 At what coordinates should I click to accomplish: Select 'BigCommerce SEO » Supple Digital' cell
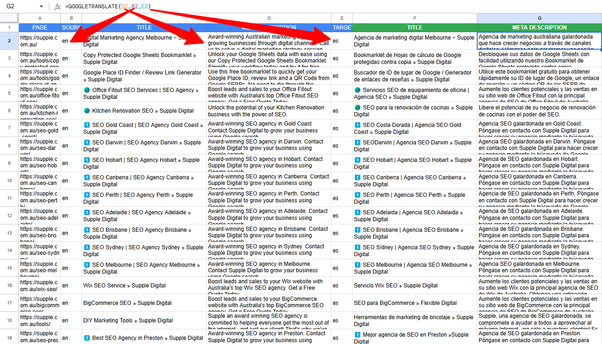[x=144, y=303]
